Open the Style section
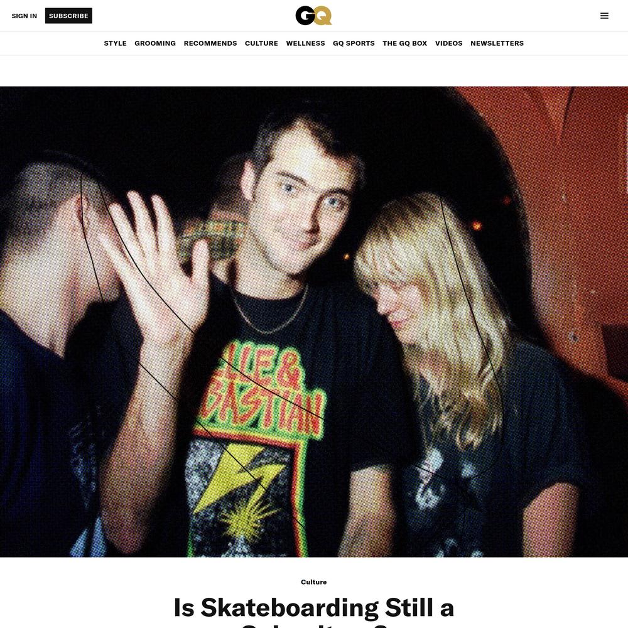Viewport: 628px width, 628px height. (115, 43)
